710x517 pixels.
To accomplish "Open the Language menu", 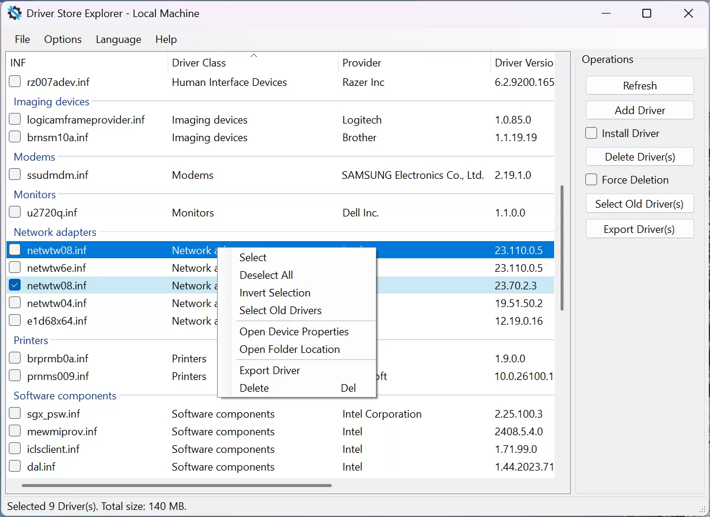I will pos(118,39).
